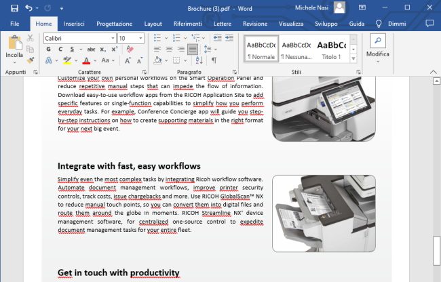Open the Calibri font name dropdown

[113, 38]
